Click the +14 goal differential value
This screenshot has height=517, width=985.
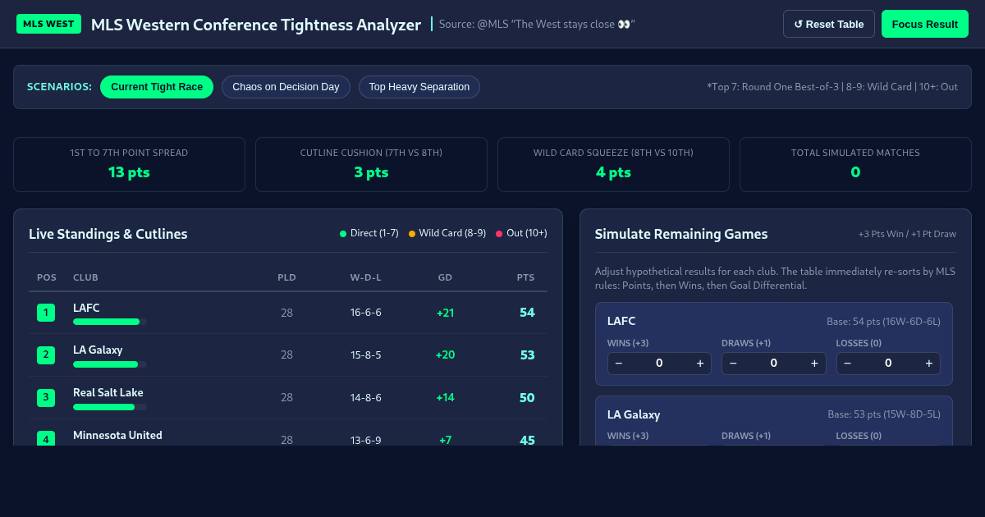click(x=446, y=398)
